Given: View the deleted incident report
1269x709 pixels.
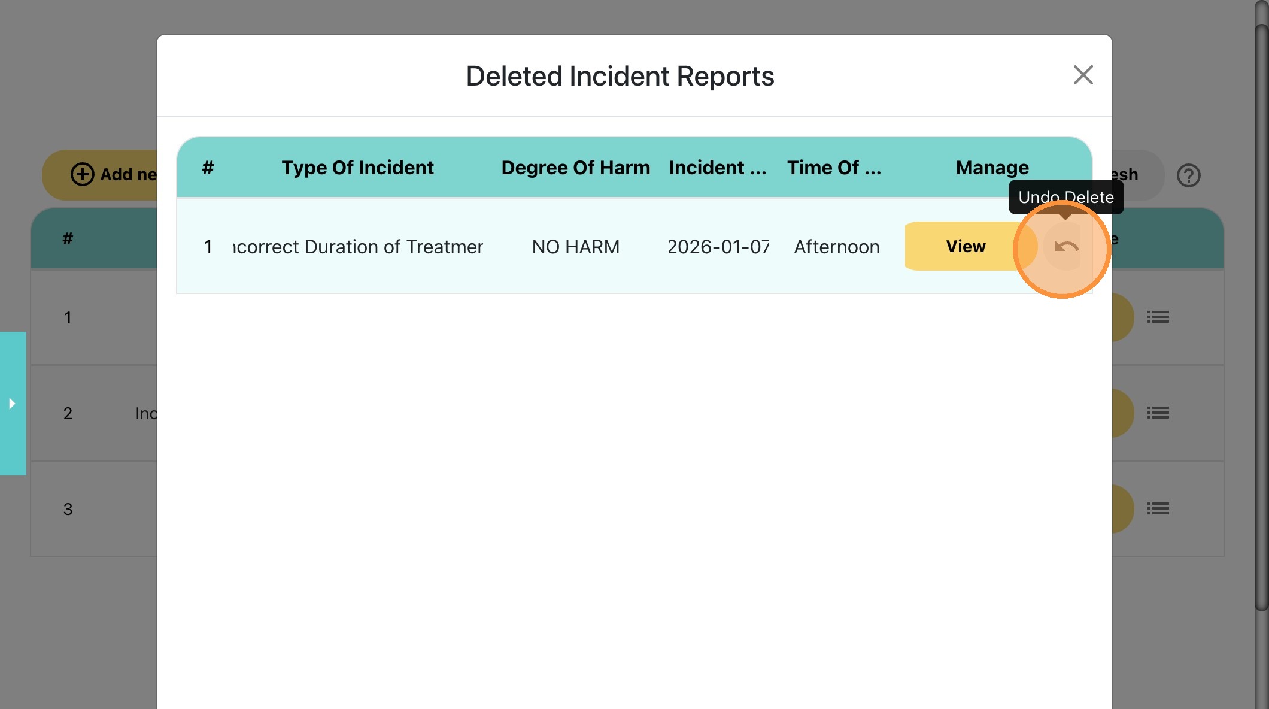Looking at the screenshot, I should click(965, 246).
